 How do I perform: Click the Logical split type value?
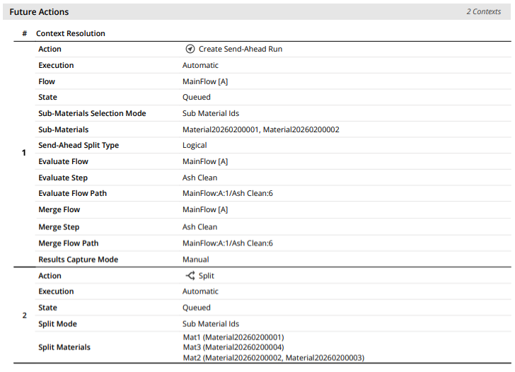pyautogui.click(x=195, y=146)
